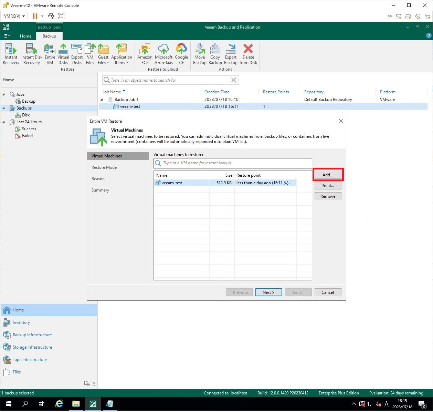The width and height of the screenshot is (433, 412).
Task: Collapse the Backups tree node
Action: [x=4, y=108]
